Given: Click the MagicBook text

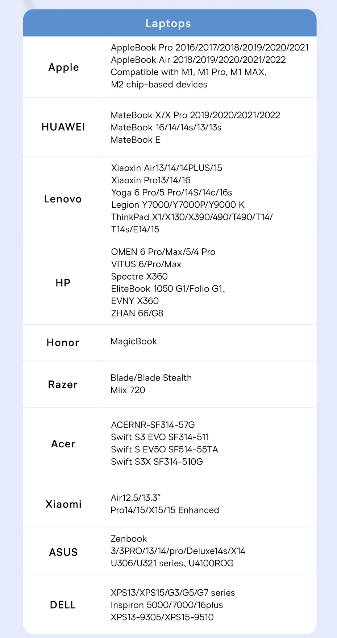Looking at the screenshot, I should (134, 341).
